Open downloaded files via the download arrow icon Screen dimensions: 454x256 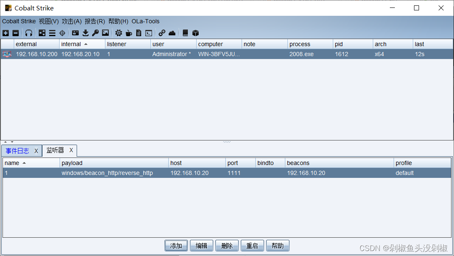click(x=85, y=33)
